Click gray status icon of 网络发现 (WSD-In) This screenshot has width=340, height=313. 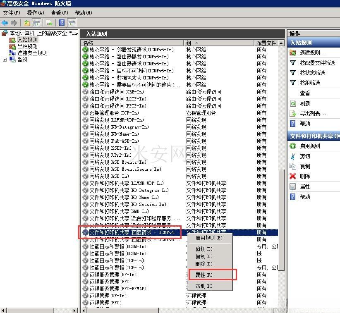point(86,176)
